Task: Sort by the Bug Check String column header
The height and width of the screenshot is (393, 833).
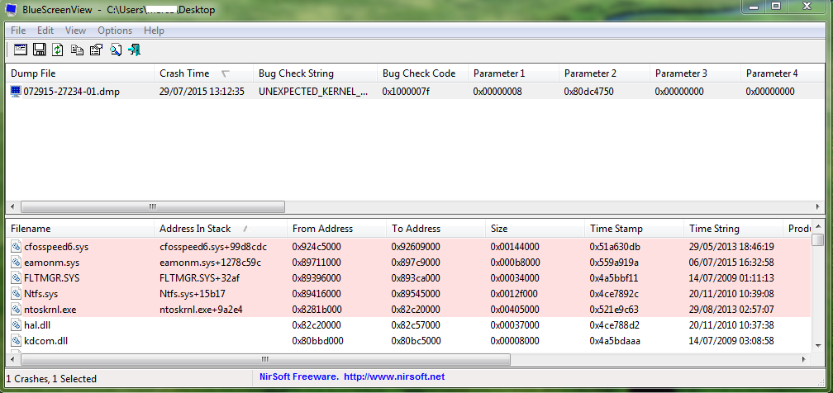Action: click(x=315, y=73)
